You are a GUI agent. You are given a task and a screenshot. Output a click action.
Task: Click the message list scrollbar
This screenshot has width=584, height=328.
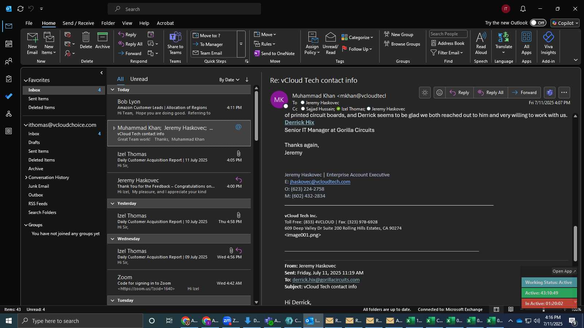coord(256,116)
